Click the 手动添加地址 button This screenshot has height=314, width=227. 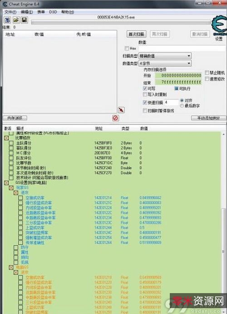pyautogui.click(x=208, y=118)
